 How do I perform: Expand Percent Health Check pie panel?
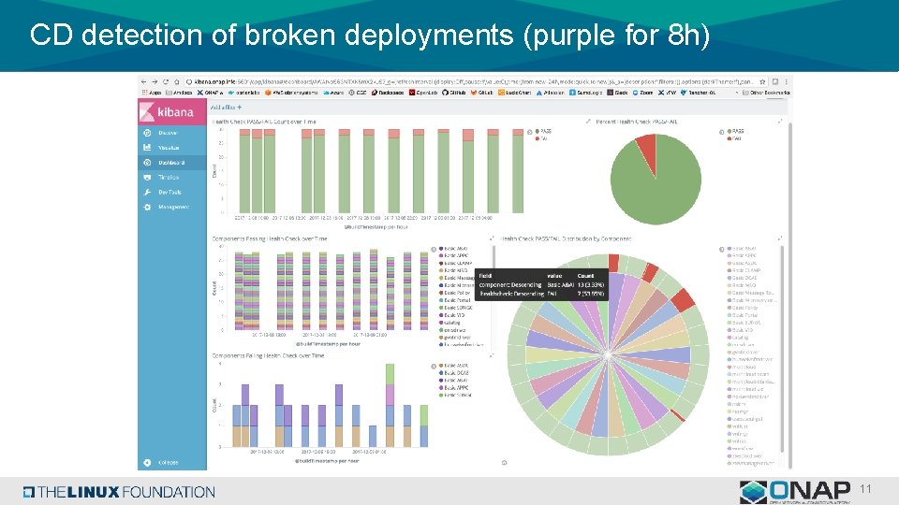pyautogui.click(x=780, y=122)
